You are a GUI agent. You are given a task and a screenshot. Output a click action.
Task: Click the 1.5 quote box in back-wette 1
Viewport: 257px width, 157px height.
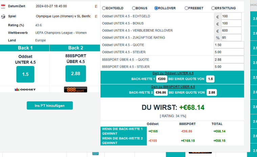pyautogui.click(x=210, y=79)
